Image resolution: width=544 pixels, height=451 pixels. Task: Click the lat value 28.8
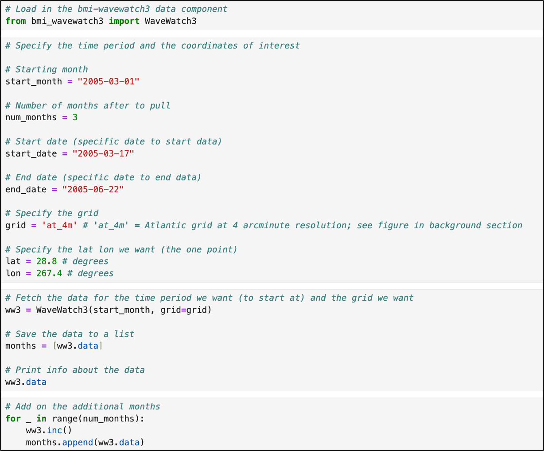[x=46, y=261]
